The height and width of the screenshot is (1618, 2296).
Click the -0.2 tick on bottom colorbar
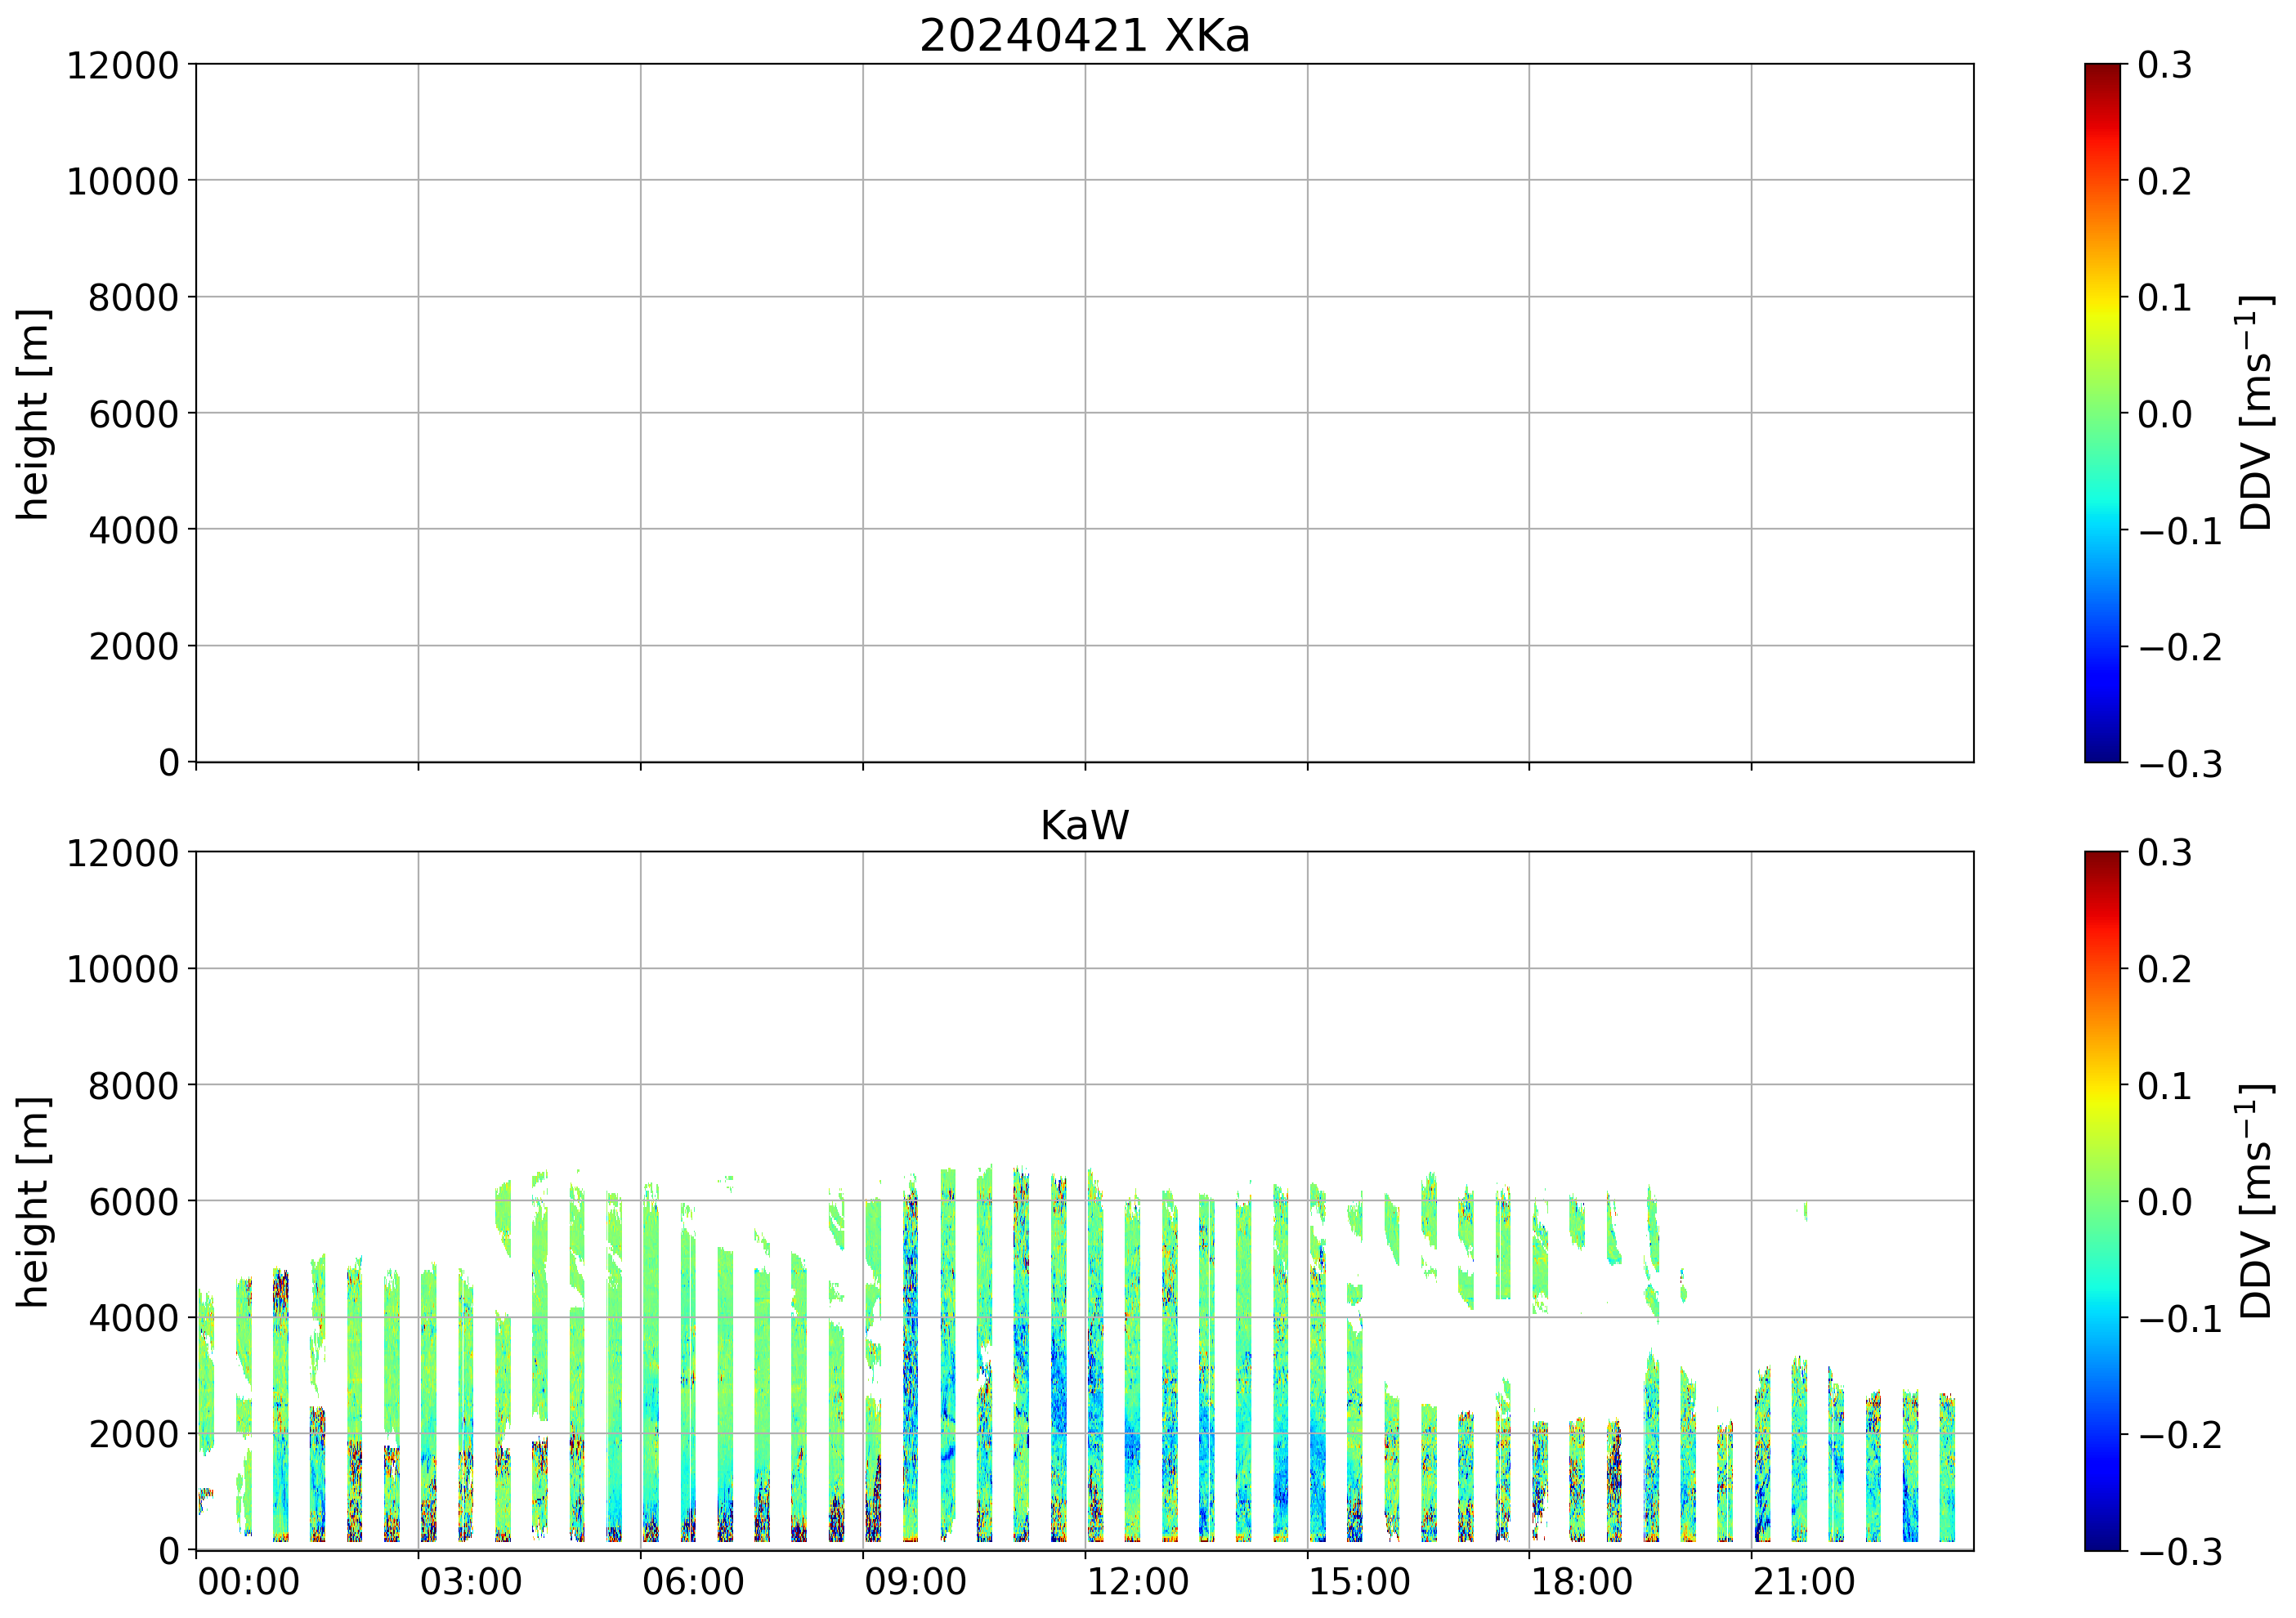pyautogui.click(x=2180, y=1435)
